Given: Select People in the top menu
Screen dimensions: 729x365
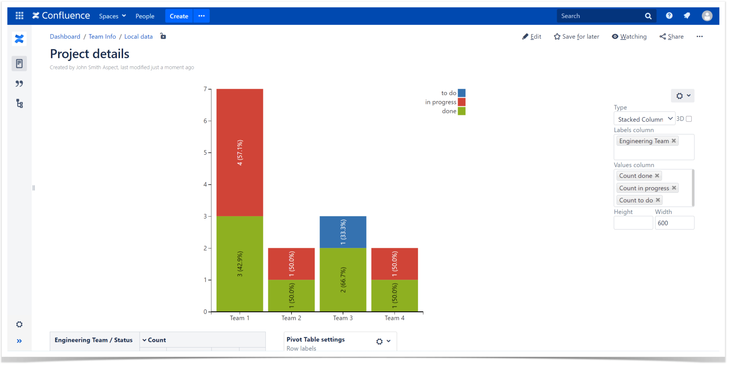Looking at the screenshot, I should point(145,16).
